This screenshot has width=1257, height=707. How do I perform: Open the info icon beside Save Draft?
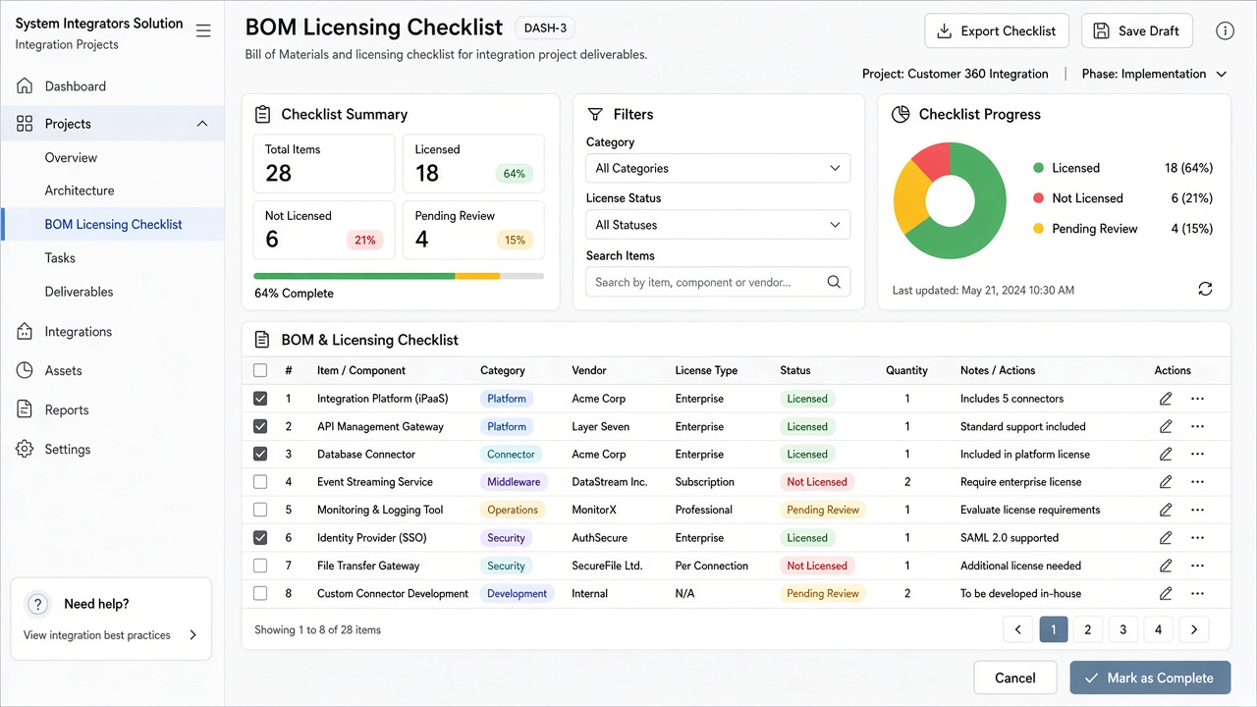[1225, 30]
